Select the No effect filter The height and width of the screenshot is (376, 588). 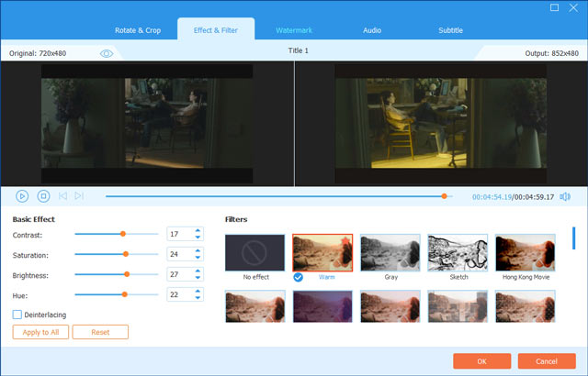[255, 252]
